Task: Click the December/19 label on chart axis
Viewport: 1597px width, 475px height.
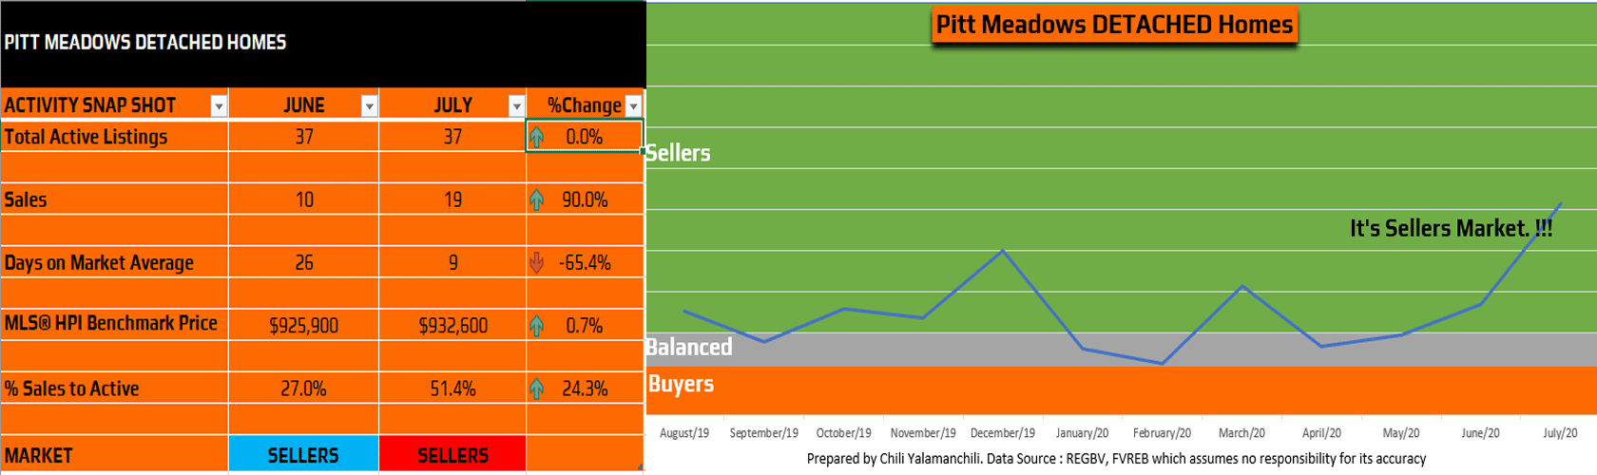Action: [1002, 433]
